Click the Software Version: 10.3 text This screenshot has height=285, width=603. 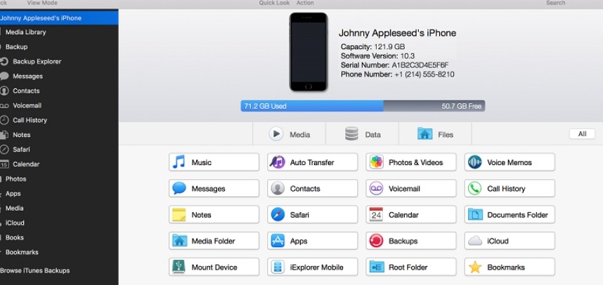coord(377,56)
